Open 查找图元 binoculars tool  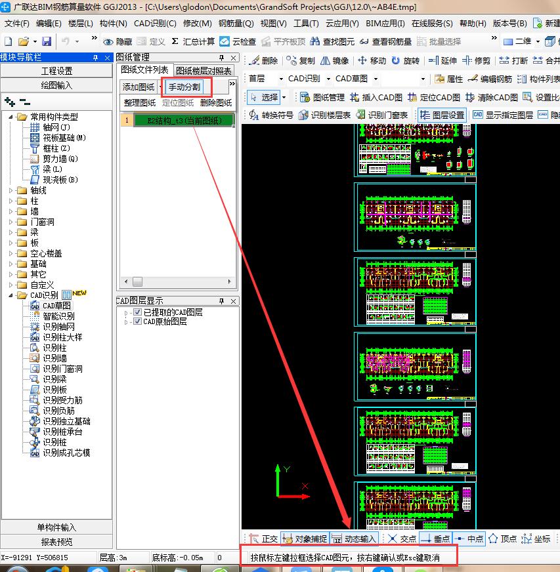pos(332,41)
